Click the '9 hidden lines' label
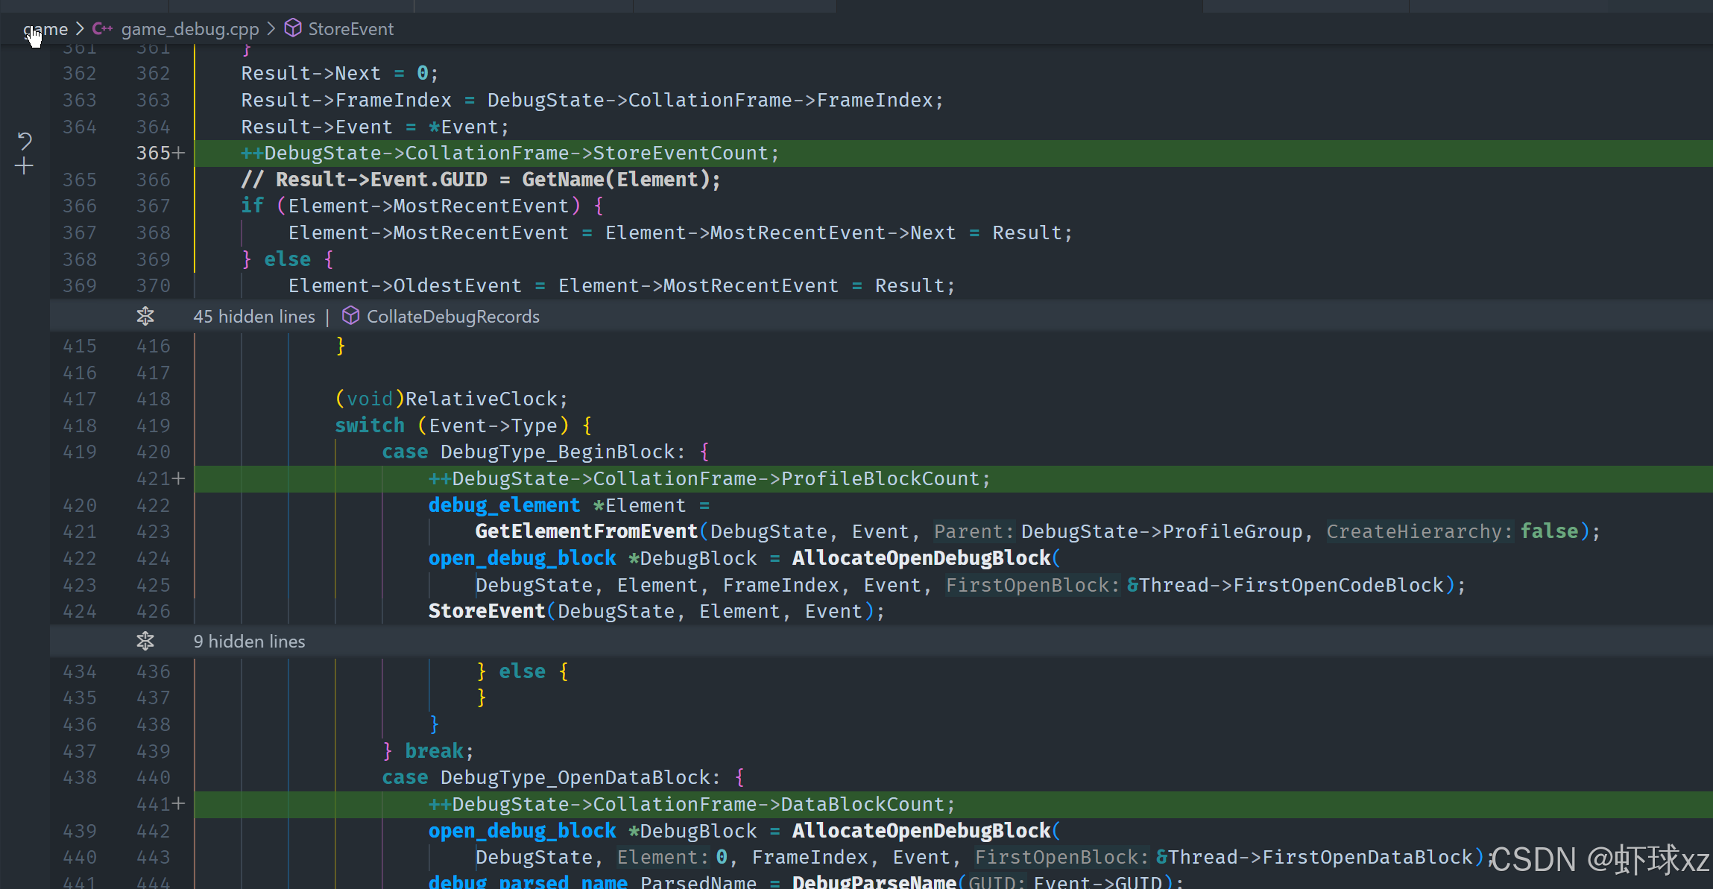 [x=249, y=642]
